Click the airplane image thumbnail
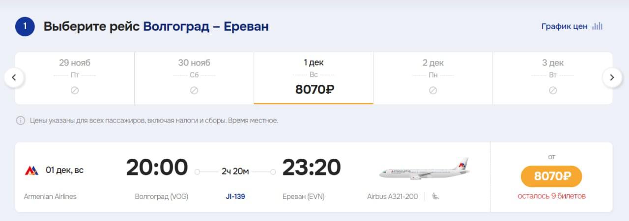This screenshot has width=629, height=221. pos(424,169)
